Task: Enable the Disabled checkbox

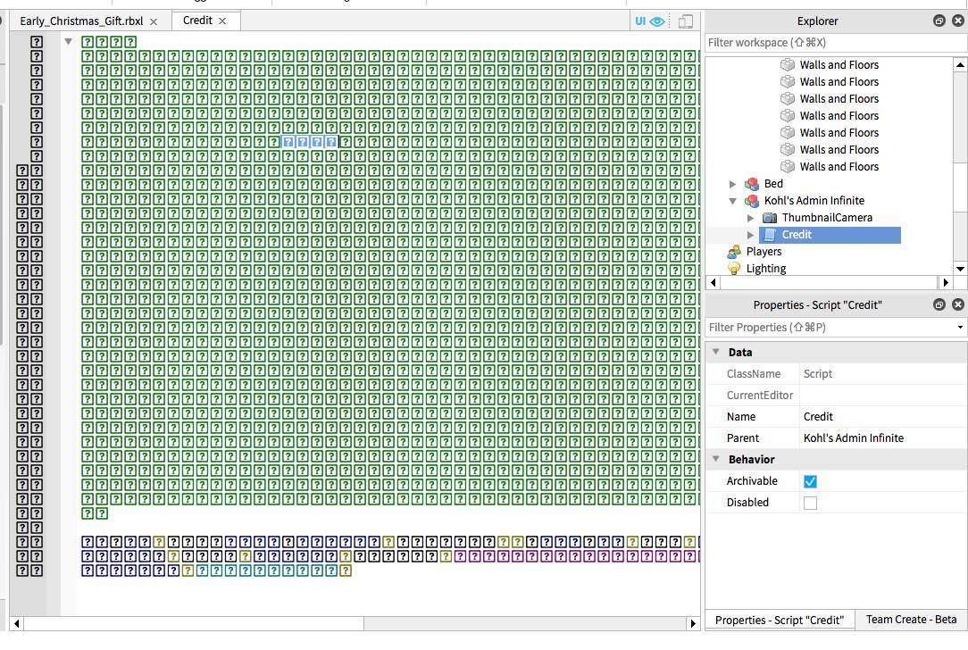Action: point(810,503)
